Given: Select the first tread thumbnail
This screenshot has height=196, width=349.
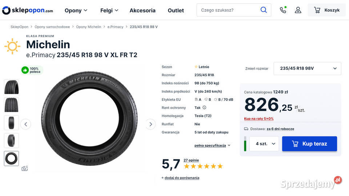Looking at the screenshot, I should tap(11, 87).
